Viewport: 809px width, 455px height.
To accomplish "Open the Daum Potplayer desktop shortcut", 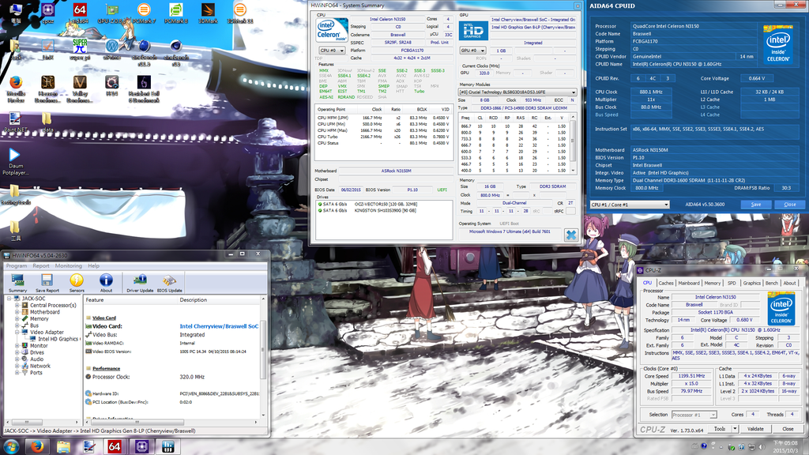I will tap(16, 161).
